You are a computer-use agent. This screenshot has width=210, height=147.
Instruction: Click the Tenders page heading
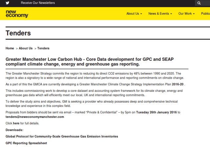[x=18, y=33]
